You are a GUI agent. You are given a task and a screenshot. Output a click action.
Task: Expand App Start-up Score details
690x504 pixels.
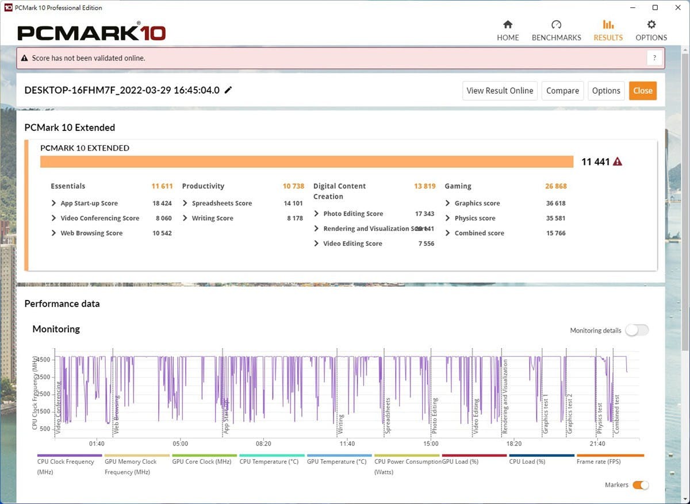(x=55, y=203)
